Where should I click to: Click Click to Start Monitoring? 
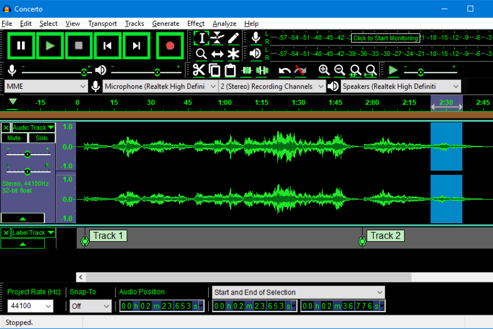386,38
